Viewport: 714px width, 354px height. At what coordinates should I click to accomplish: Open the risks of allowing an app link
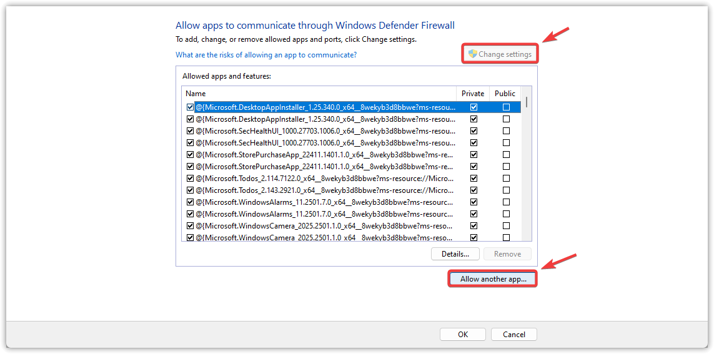(266, 55)
